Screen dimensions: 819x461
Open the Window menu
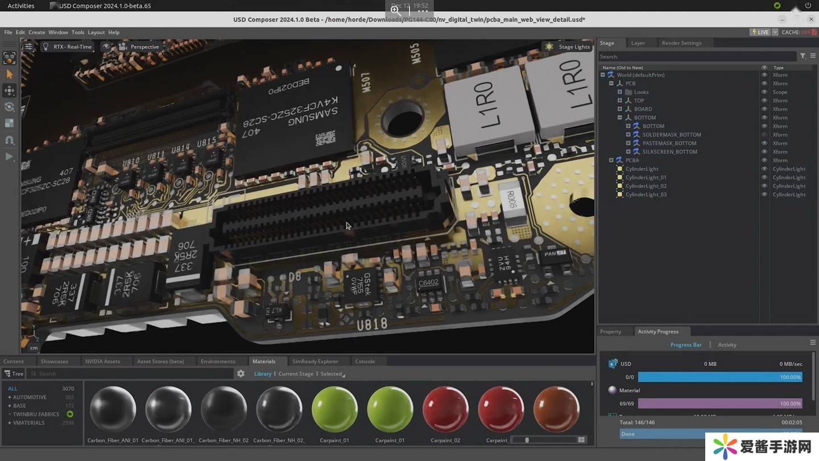point(58,32)
